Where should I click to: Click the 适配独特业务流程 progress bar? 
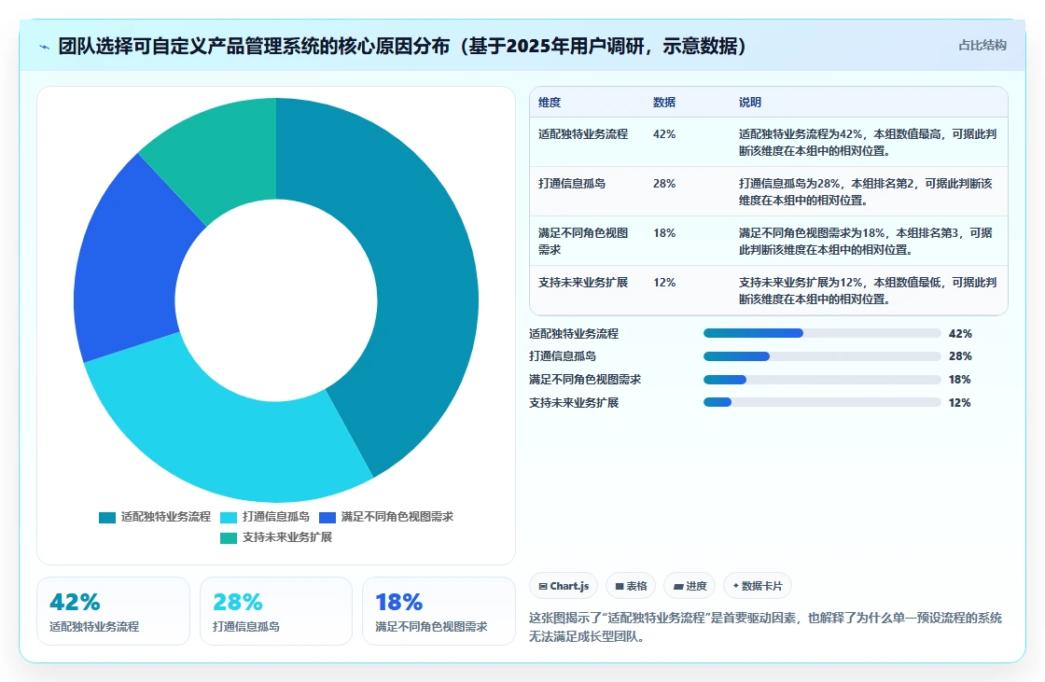(822, 333)
